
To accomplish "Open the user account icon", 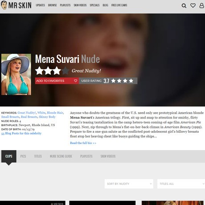I will pyautogui.click(x=201, y=5).
